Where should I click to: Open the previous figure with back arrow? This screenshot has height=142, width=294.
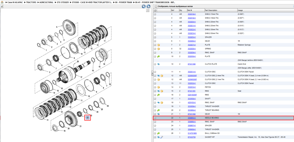coord(144,6)
